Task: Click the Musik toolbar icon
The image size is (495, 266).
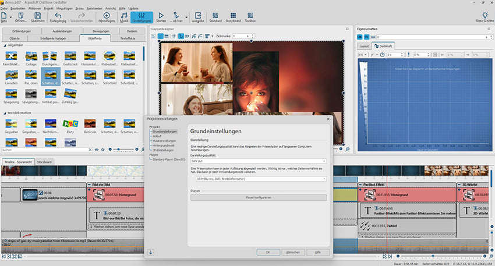Action: coord(124,17)
